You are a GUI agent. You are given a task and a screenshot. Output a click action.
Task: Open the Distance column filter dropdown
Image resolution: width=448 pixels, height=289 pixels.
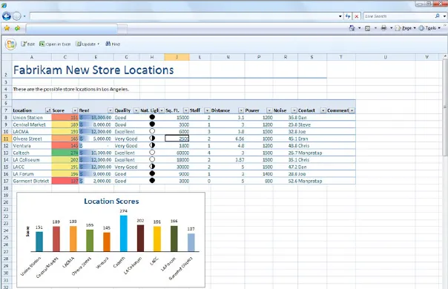(x=241, y=110)
